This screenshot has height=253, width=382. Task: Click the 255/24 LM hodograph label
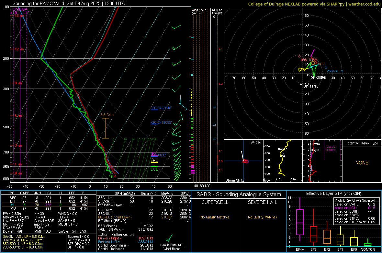335,71
